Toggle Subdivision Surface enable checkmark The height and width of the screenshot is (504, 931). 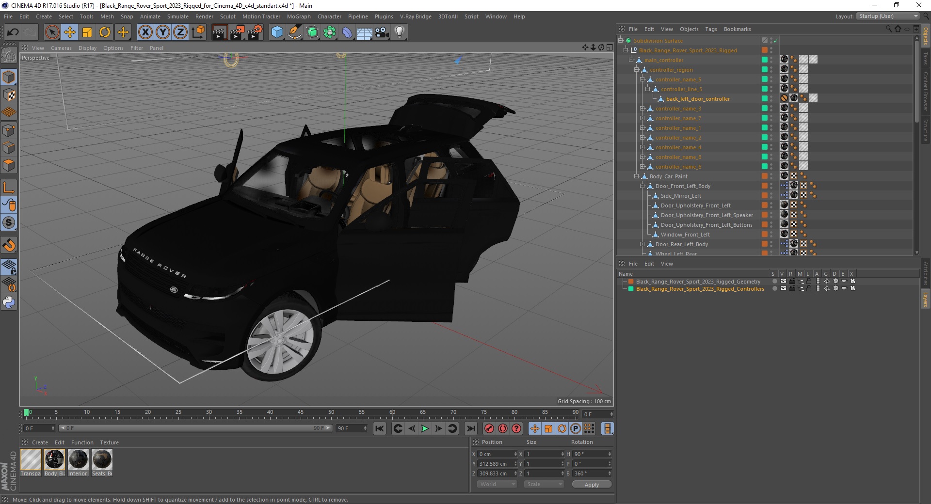[775, 41]
